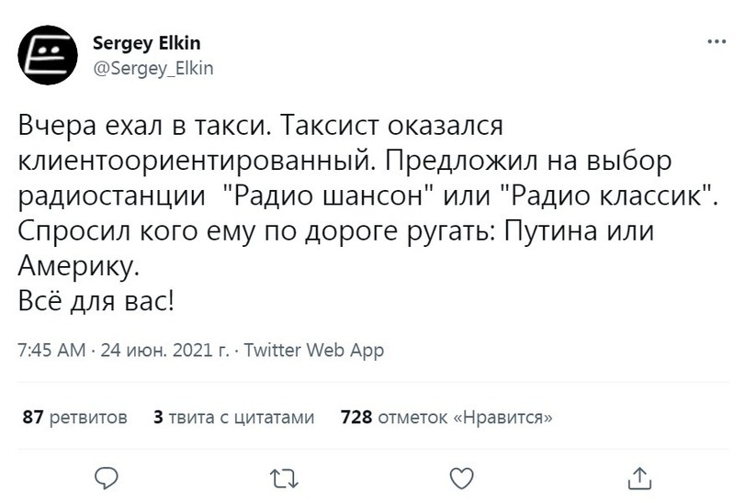Click the 7:45 AM timestamp
This screenshot has width=745, height=503.
[51, 350]
